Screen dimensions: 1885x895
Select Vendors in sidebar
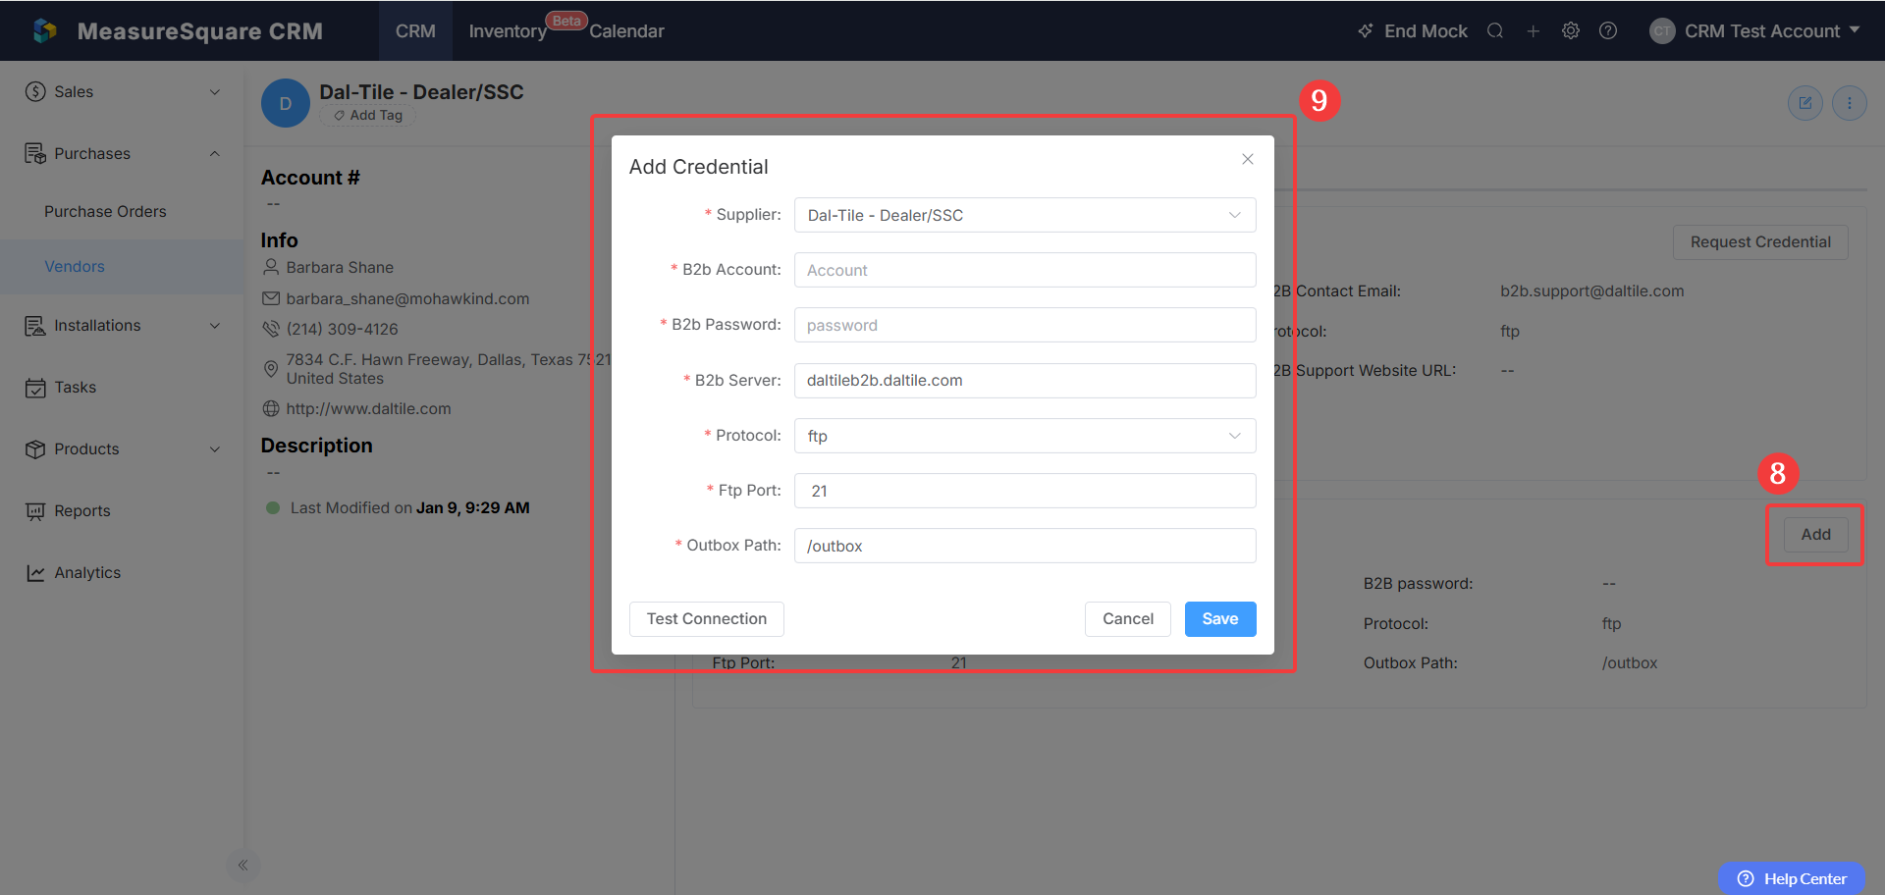[122, 267]
